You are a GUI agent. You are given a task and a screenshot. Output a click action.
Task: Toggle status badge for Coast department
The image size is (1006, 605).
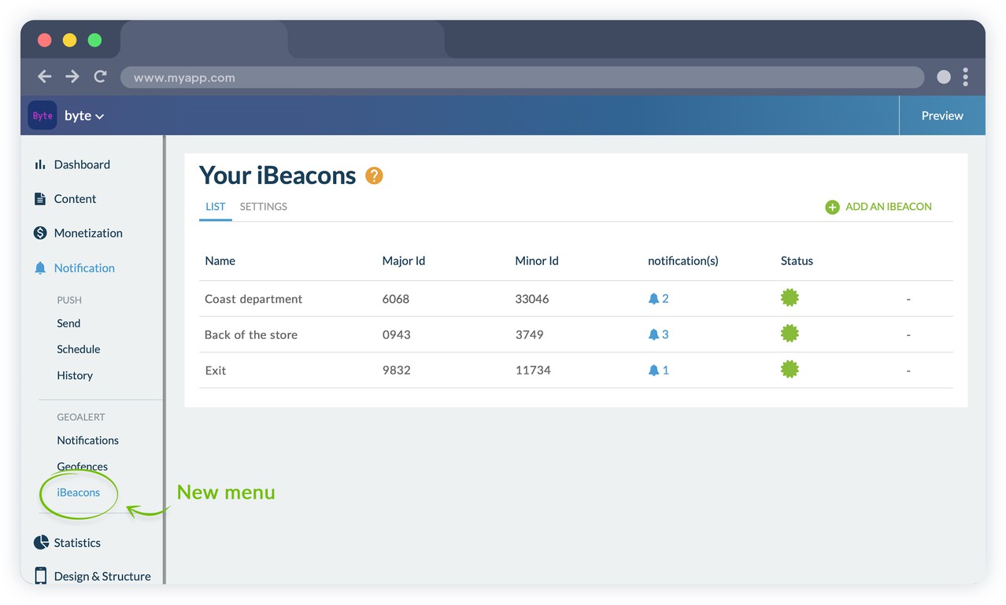click(x=790, y=297)
